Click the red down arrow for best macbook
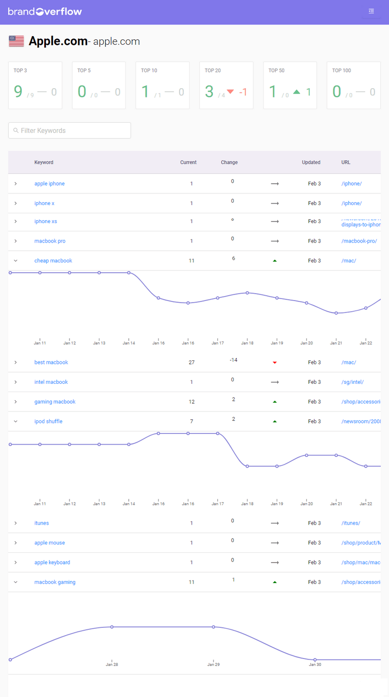 [x=275, y=363]
